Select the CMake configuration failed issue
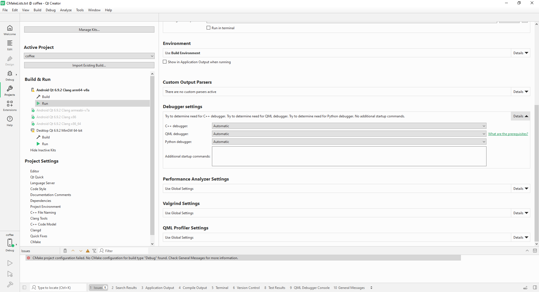Screen dimensions: 539x292 point(243,258)
